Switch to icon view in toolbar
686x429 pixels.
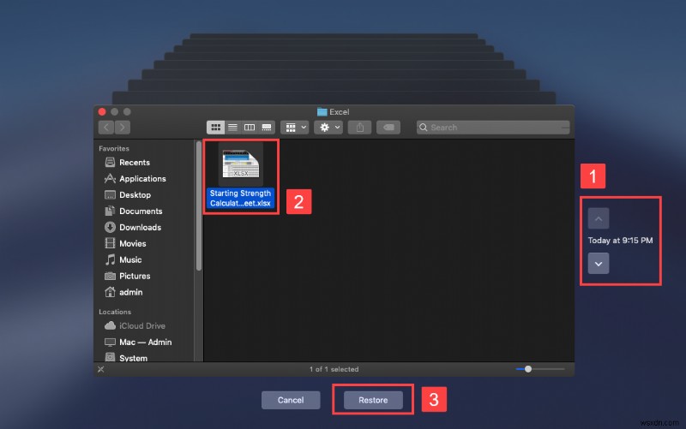(x=215, y=127)
